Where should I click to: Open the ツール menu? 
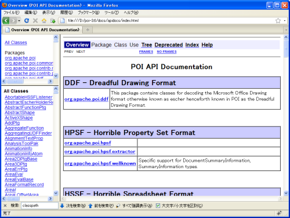click(111, 13)
